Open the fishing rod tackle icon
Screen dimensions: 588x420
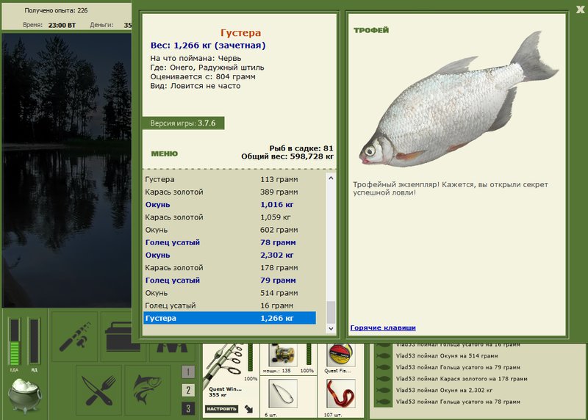75,336
